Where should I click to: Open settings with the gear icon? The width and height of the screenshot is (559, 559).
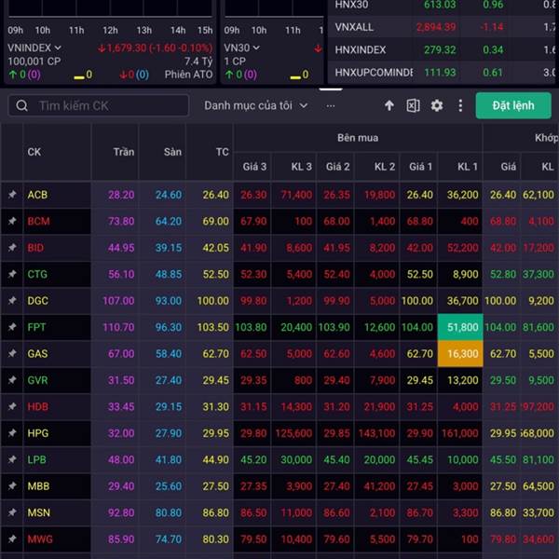click(437, 105)
